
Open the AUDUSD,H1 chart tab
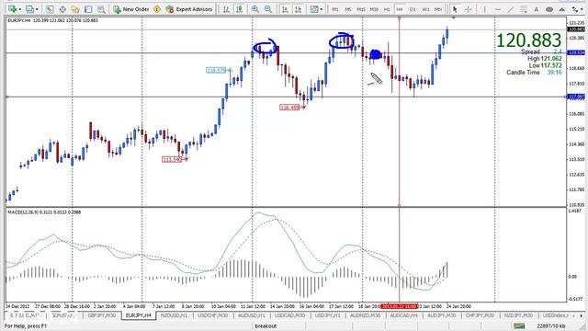[251, 315]
